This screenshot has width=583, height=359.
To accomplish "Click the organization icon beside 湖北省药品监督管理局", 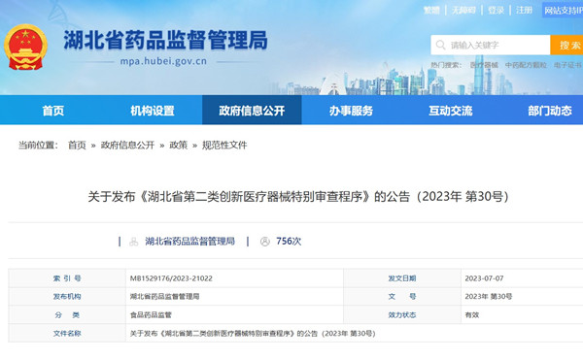I will coord(133,242).
